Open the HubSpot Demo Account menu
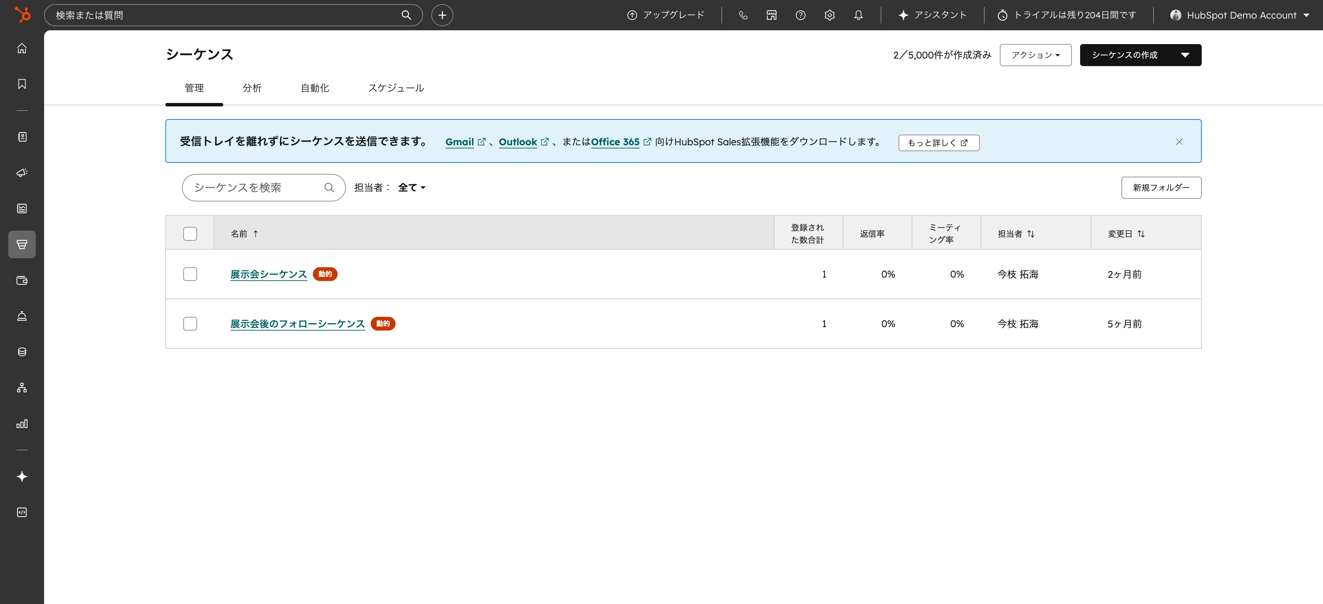1323x604 pixels. [1241, 15]
